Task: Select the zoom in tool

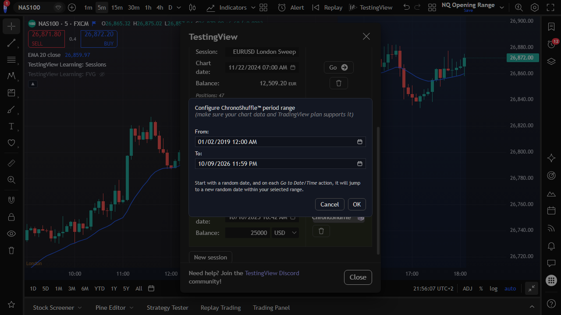Action: (x=11, y=179)
